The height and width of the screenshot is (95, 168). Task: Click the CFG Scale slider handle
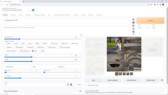(20, 78)
